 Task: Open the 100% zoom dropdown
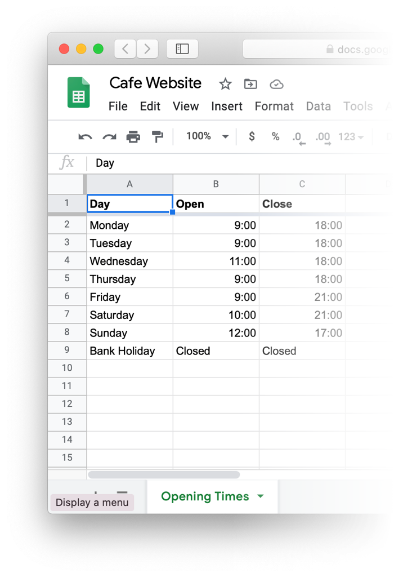click(x=208, y=136)
